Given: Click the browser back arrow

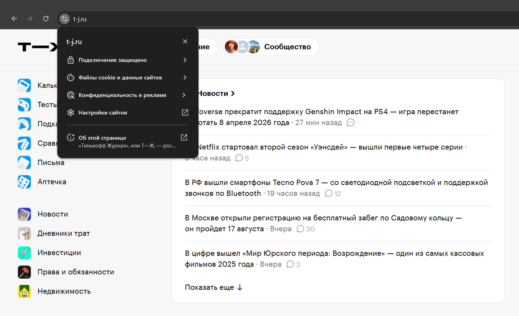Looking at the screenshot, I should coord(14,19).
